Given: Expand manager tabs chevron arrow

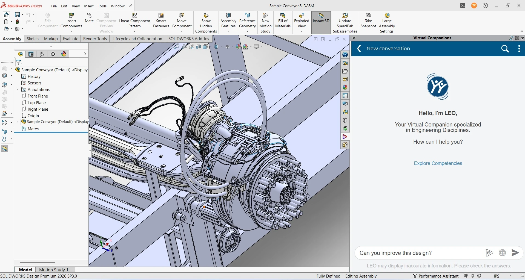Looking at the screenshot, I should [85, 54].
